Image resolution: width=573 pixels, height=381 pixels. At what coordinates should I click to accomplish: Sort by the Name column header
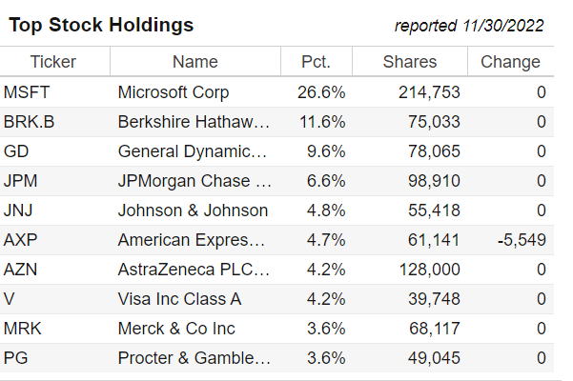coord(194,62)
